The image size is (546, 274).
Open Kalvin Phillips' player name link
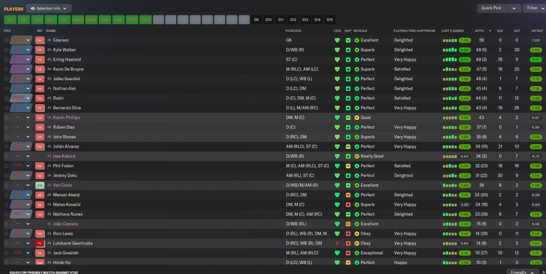coord(67,117)
